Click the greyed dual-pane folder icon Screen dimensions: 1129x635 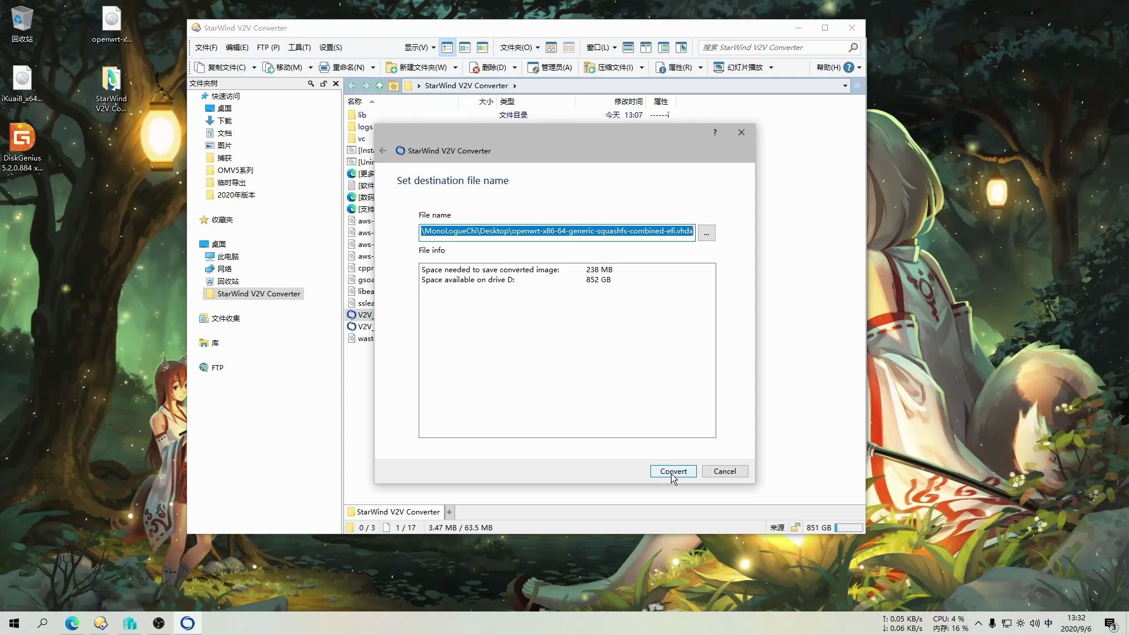coord(569,47)
